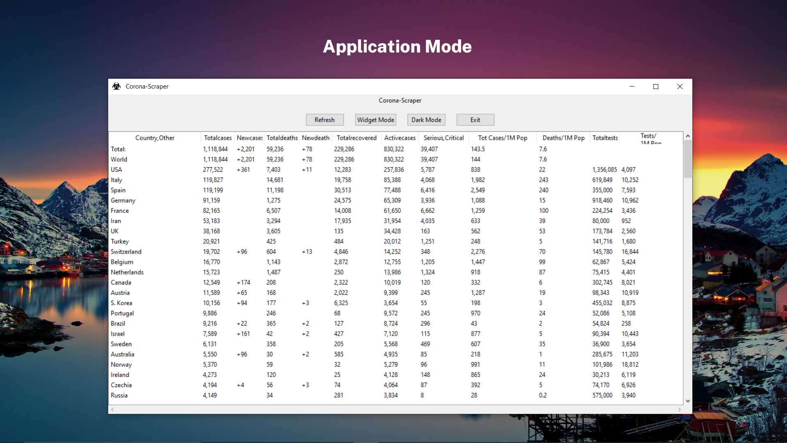Select the Switzerland row
Screen dimensions: 787x443
pyautogui.click(x=126, y=251)
